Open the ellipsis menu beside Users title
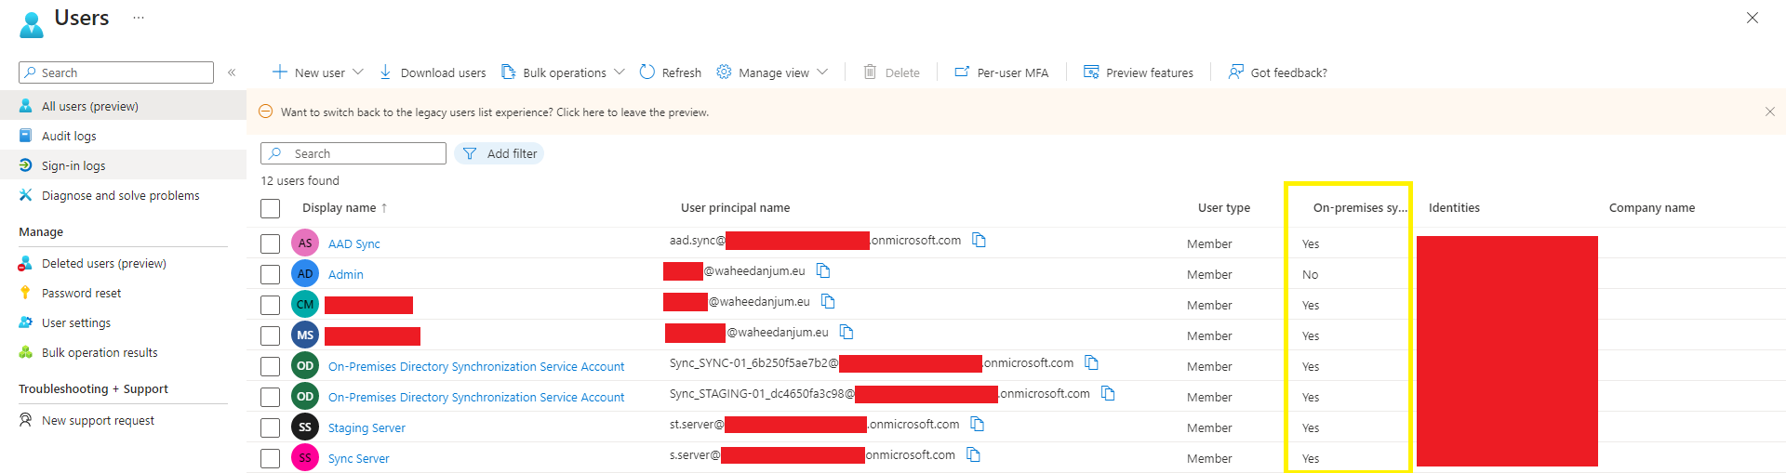The height and width of the screenshot is (473, 1786). [x=139, y=18]
